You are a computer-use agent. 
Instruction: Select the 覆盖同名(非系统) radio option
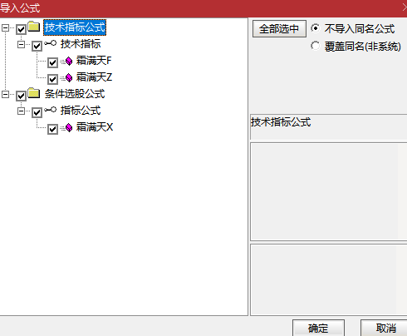315,46
